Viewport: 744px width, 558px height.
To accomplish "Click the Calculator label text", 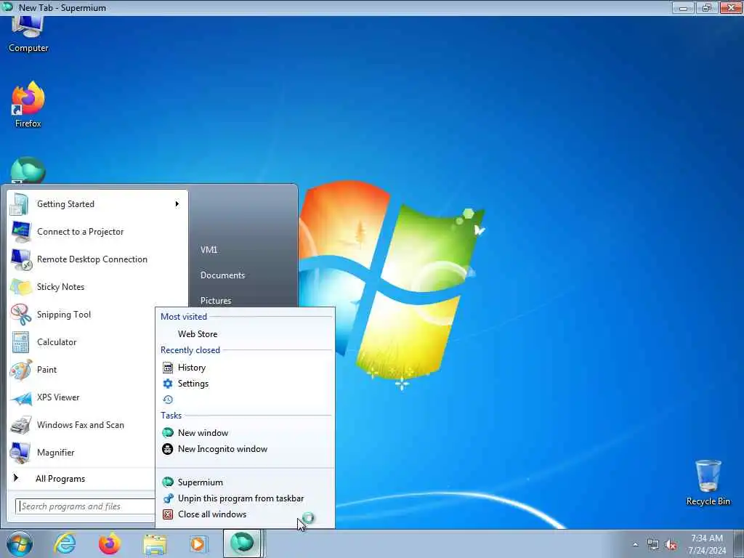I will coord(57,342).
